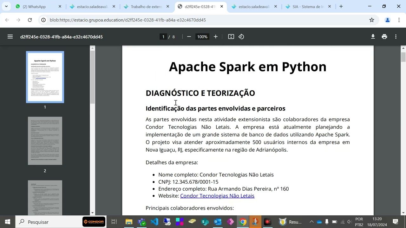Open the Chrome profile icon

[387, 20]
